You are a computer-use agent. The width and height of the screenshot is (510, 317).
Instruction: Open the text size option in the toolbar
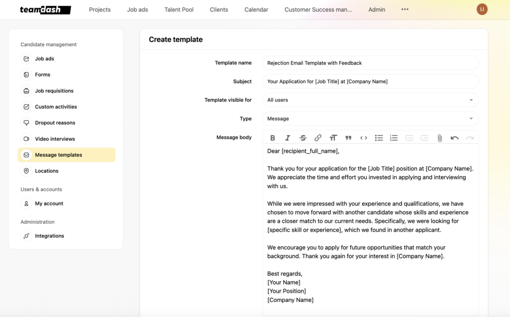pyautogui.click(x=334, y=138)
